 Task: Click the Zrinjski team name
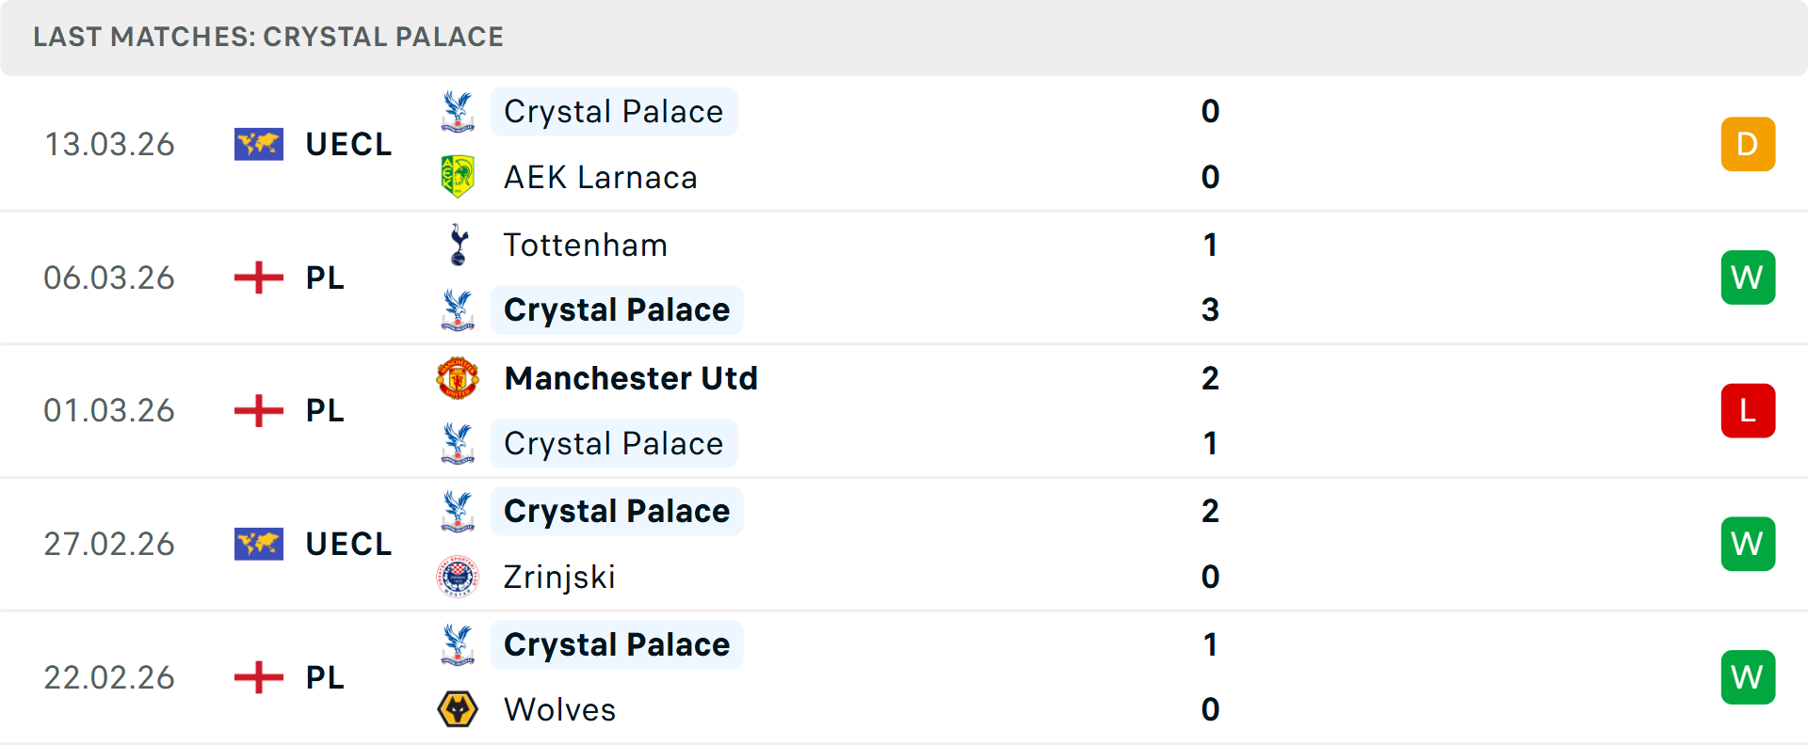pyautogui.click(x=559, y=577)
